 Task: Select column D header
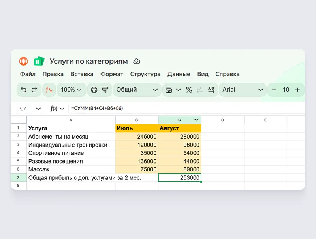[x=222, y=120]
